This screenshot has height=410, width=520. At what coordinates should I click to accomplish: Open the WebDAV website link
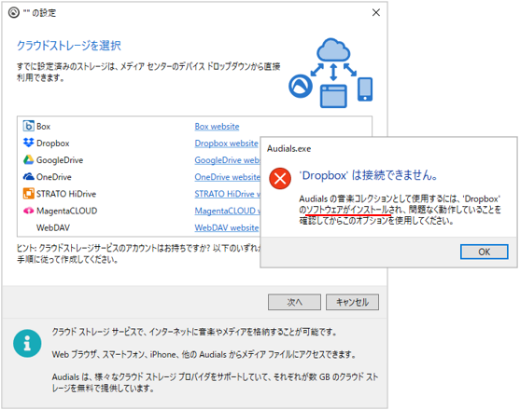pos(227,227)
